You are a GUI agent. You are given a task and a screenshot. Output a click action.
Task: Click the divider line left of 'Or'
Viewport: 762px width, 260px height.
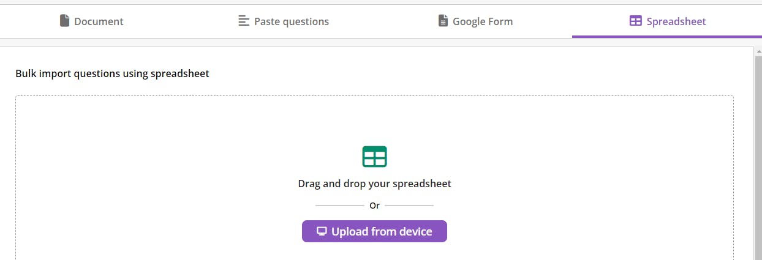coord(339,206)
